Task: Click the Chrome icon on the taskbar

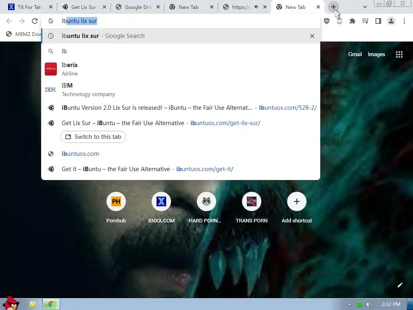Action: point(51,304)
